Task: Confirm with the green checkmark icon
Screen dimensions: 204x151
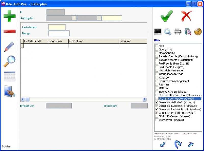Action: click(x=167, y=16)
